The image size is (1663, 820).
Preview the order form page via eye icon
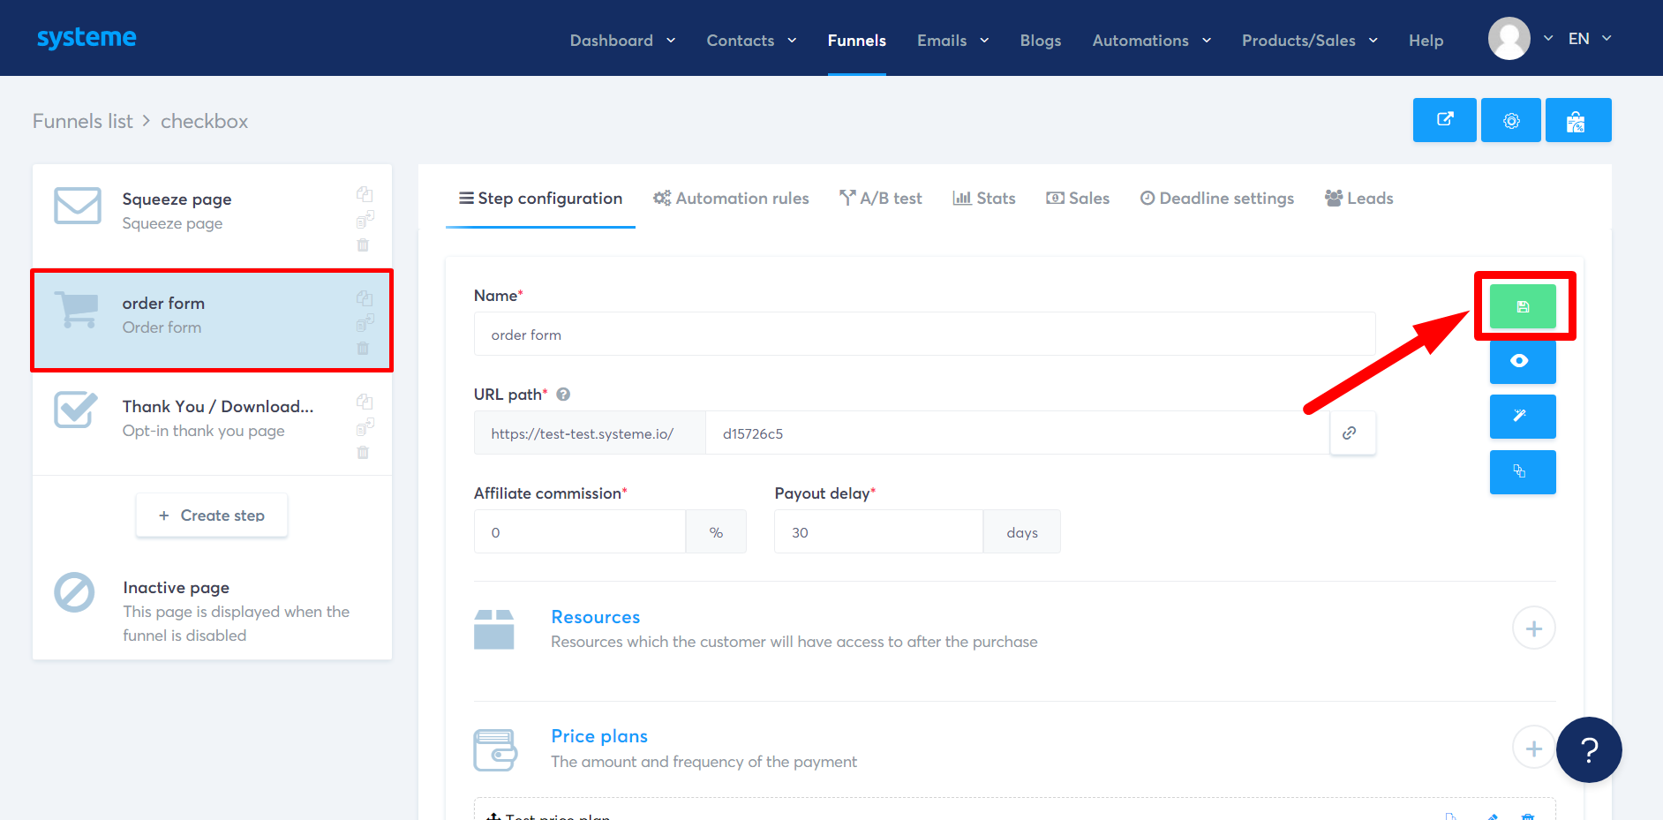pyautogui.click(x=1523, y=361)
